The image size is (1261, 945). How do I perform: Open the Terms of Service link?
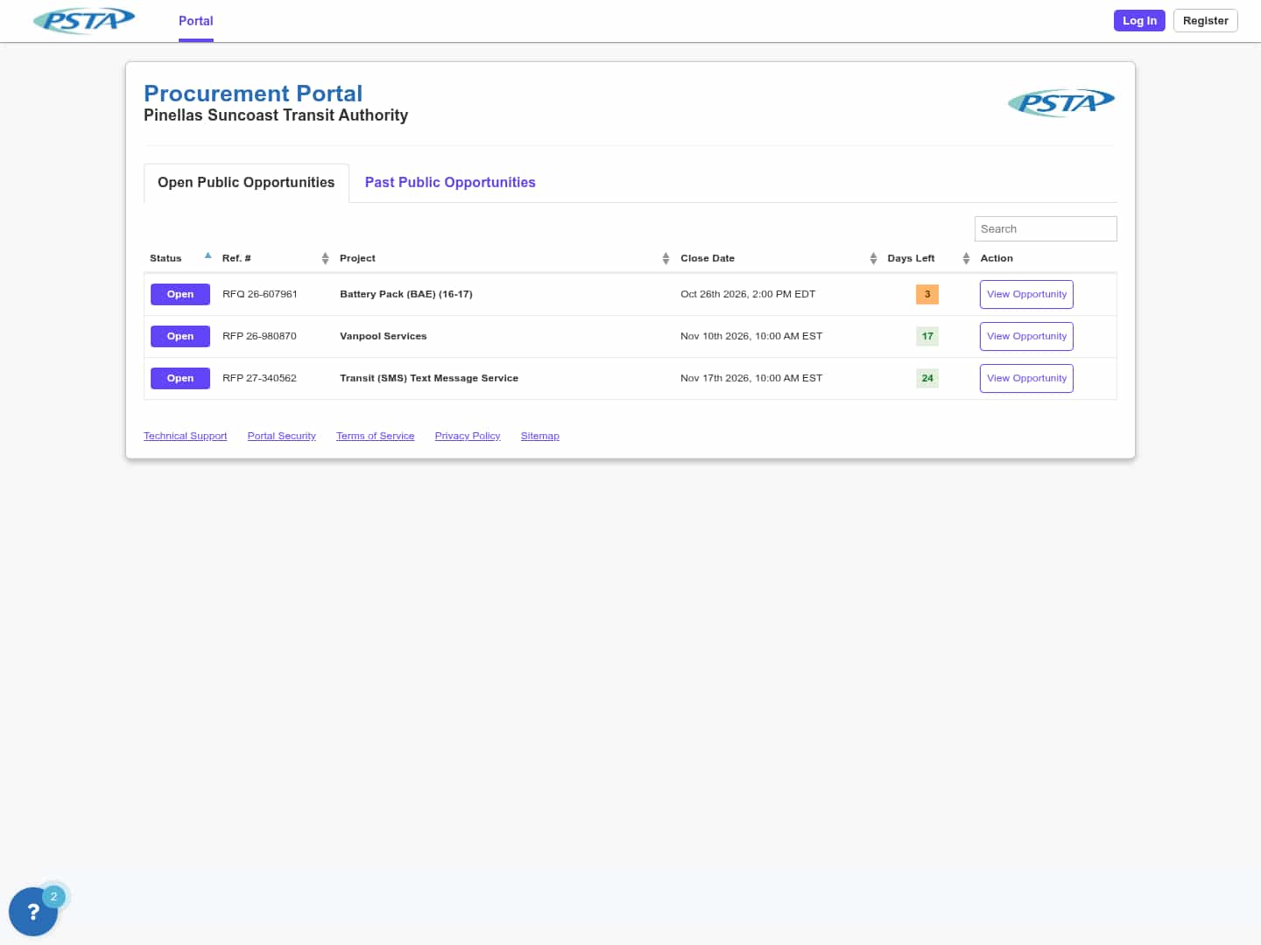coord(376,436)
